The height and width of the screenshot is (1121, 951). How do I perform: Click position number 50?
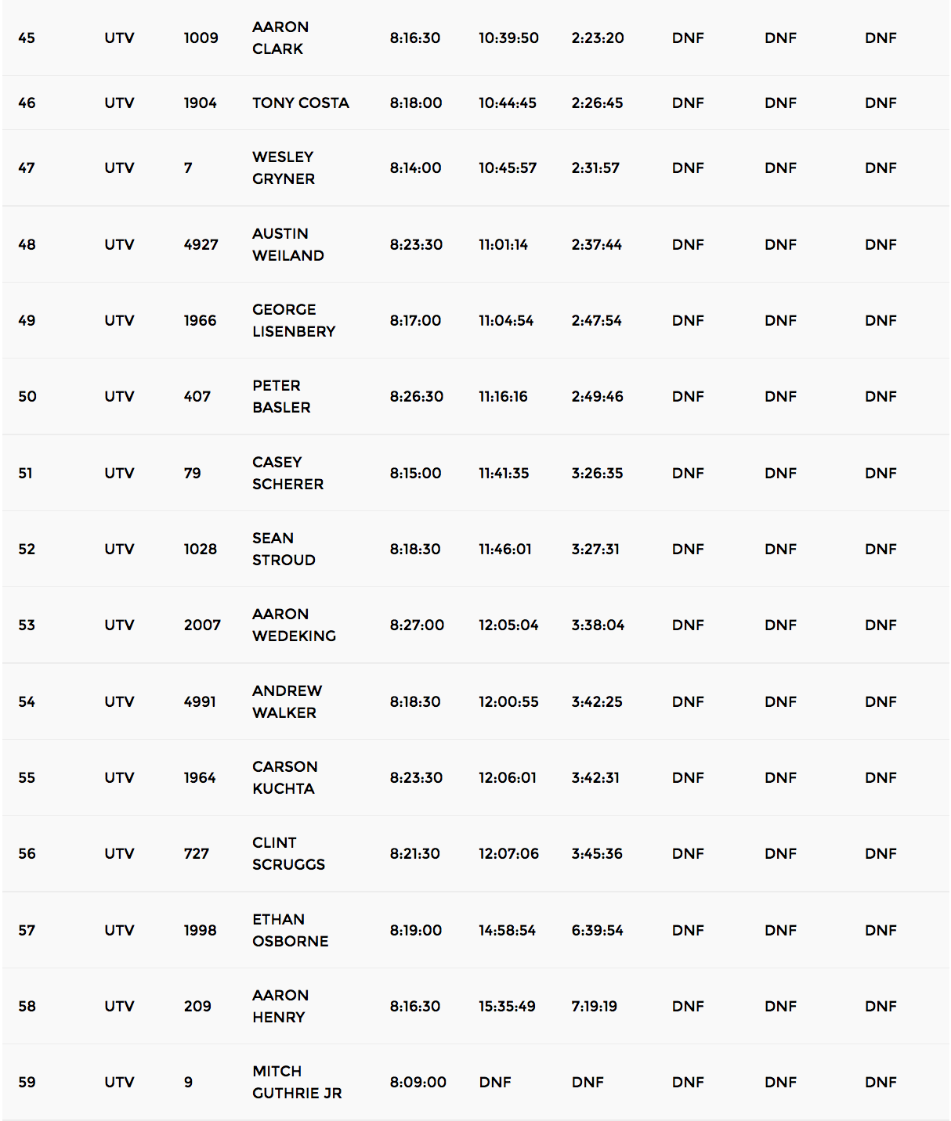27,396
